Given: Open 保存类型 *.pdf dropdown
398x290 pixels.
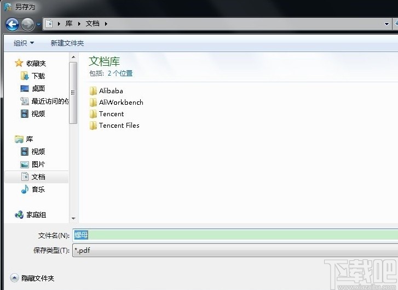Looking at the screenshot, I should coord(235,251).
